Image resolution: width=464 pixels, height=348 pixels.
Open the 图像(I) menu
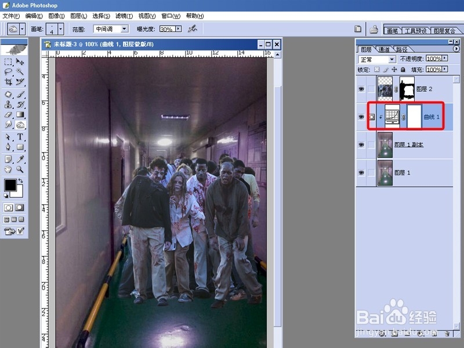(56, 16)
